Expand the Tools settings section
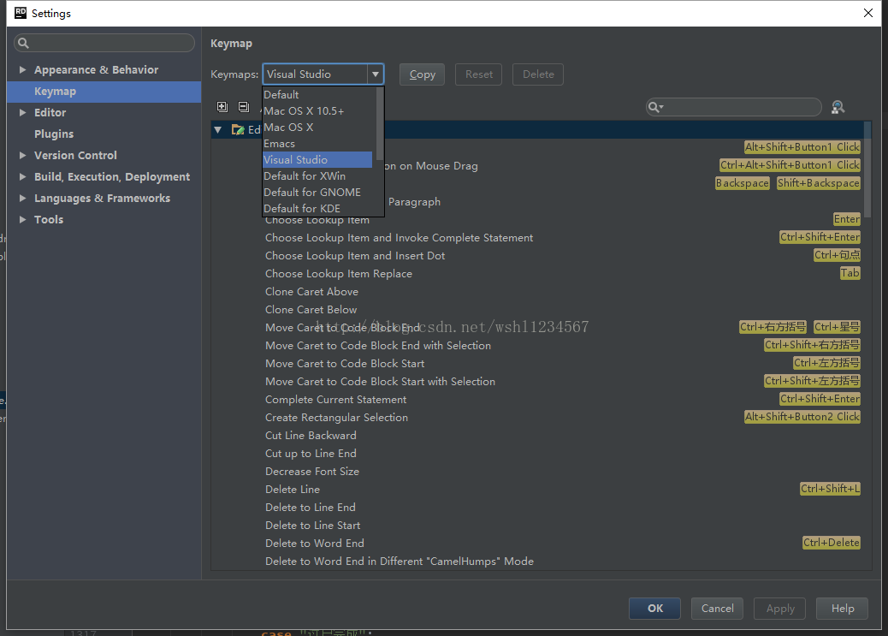 22,219
